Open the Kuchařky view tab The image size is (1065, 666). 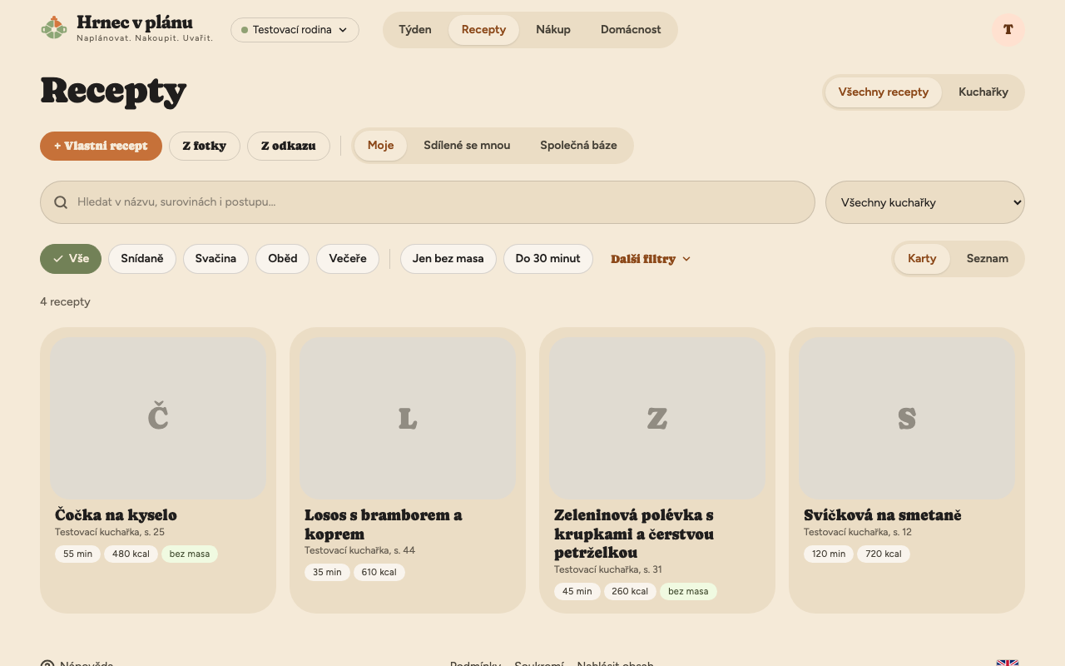(x=983, y=92)
